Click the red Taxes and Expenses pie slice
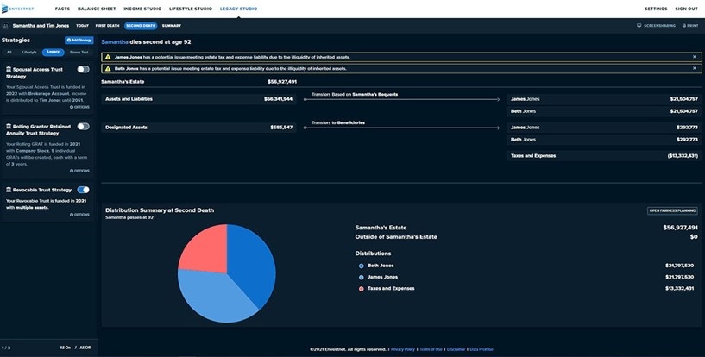This screenshot has height=357, width=705. tap(207, 252)
